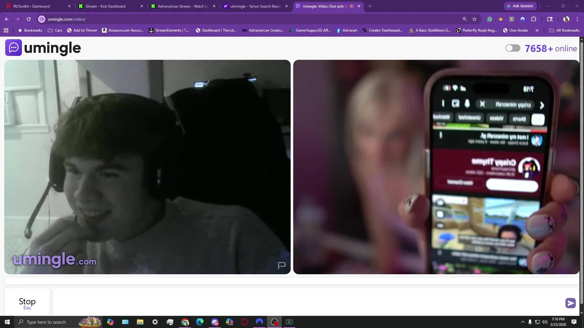Open the Dashboard Thecol... bookmark
The width and height of the screenshot is (584, 328).
coord(216,31)
